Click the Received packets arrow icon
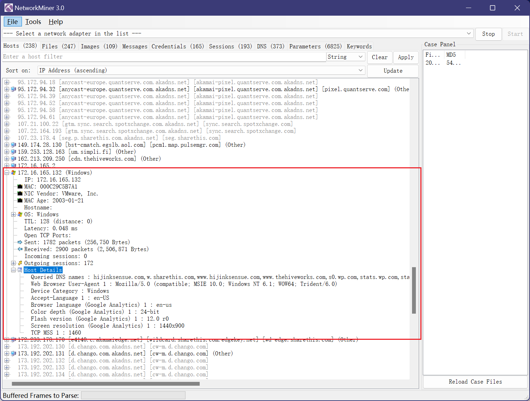 click(20, 249)
